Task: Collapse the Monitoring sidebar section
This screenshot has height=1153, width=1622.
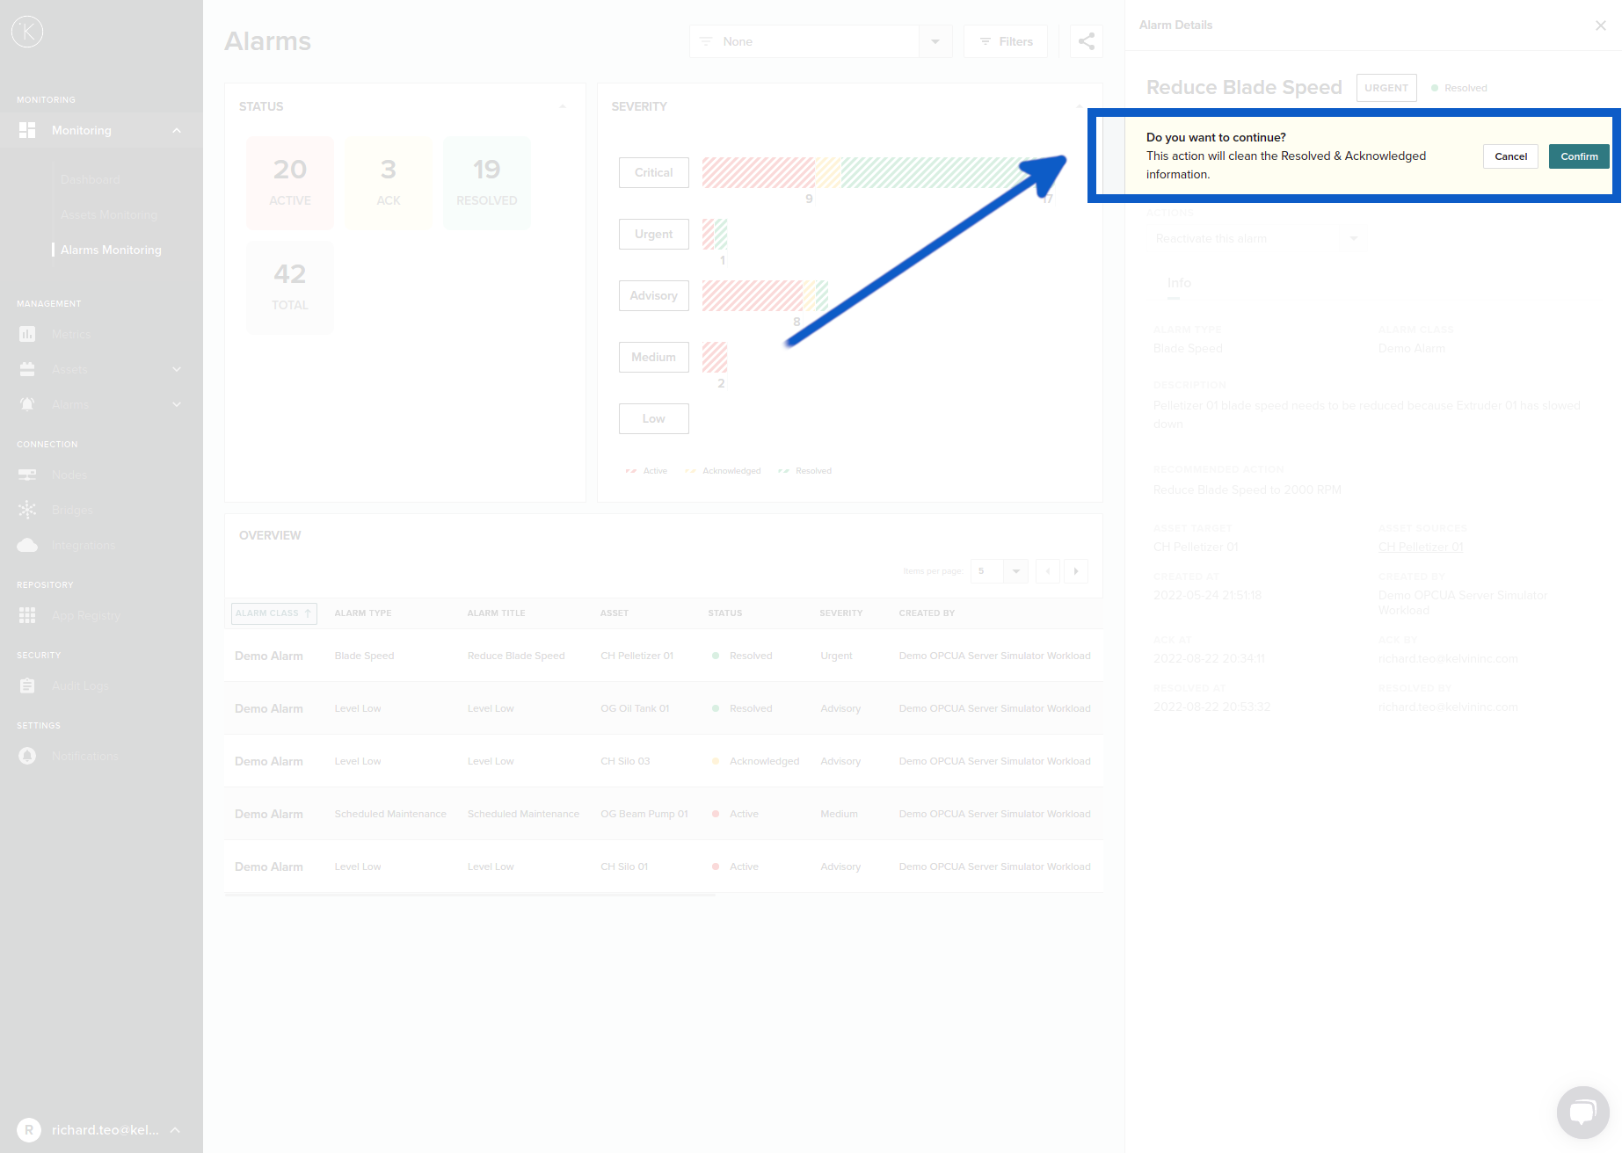Action: click(177, 131)
